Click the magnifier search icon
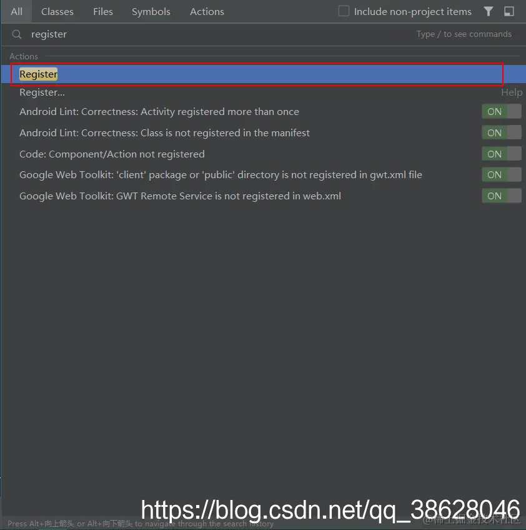 tap(16, 34)
